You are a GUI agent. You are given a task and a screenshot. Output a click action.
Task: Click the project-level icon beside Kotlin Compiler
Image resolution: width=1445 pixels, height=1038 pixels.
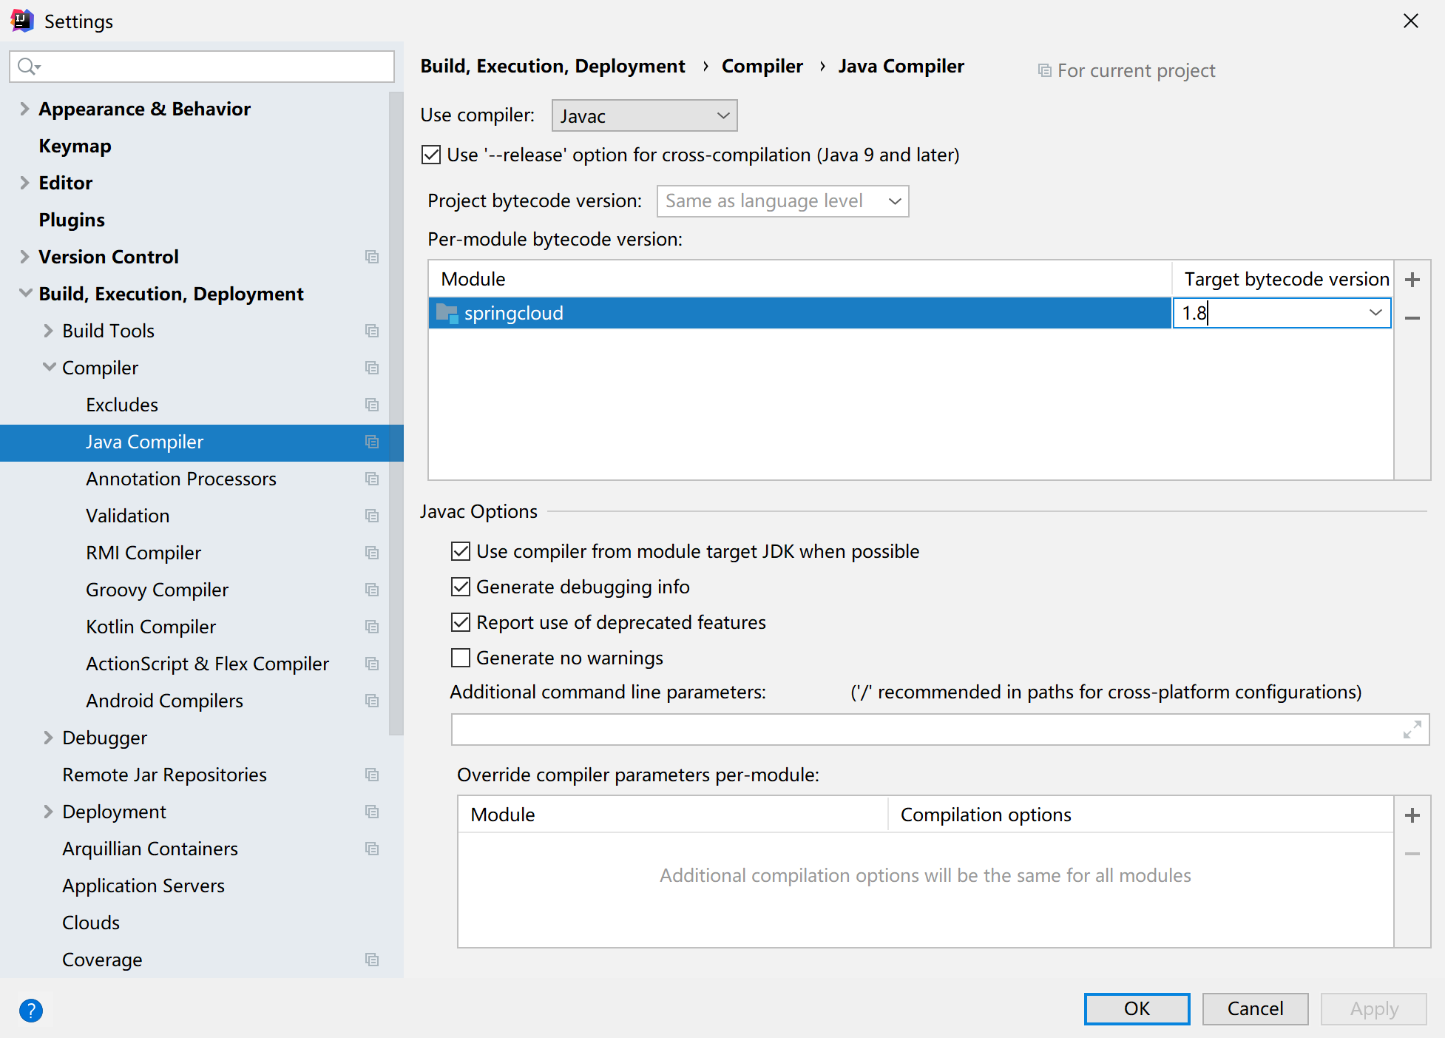(372, 627)
